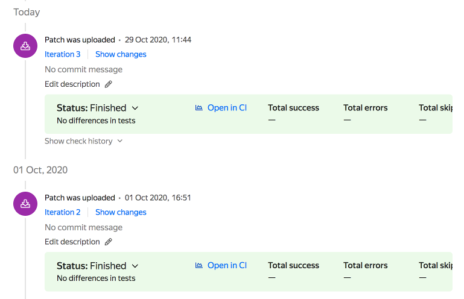Click the chart icon in Iteration 2 check
Image resolution: width=464 pixels, height=299 pixels.
point(199,265)
